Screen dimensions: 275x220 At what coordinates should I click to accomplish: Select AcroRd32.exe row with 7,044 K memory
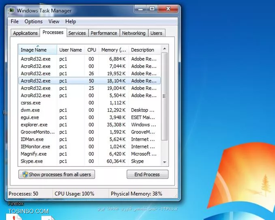[90, 66]
